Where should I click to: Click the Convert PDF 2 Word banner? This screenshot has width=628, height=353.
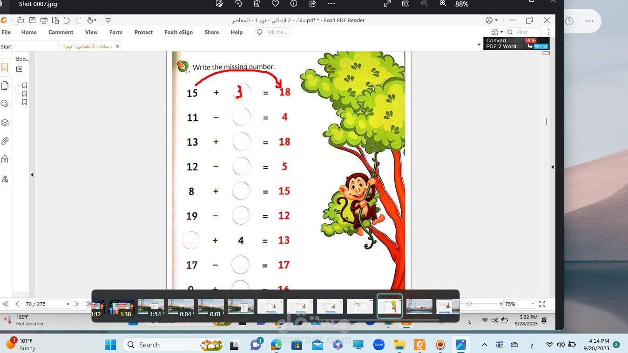[516, 43]
